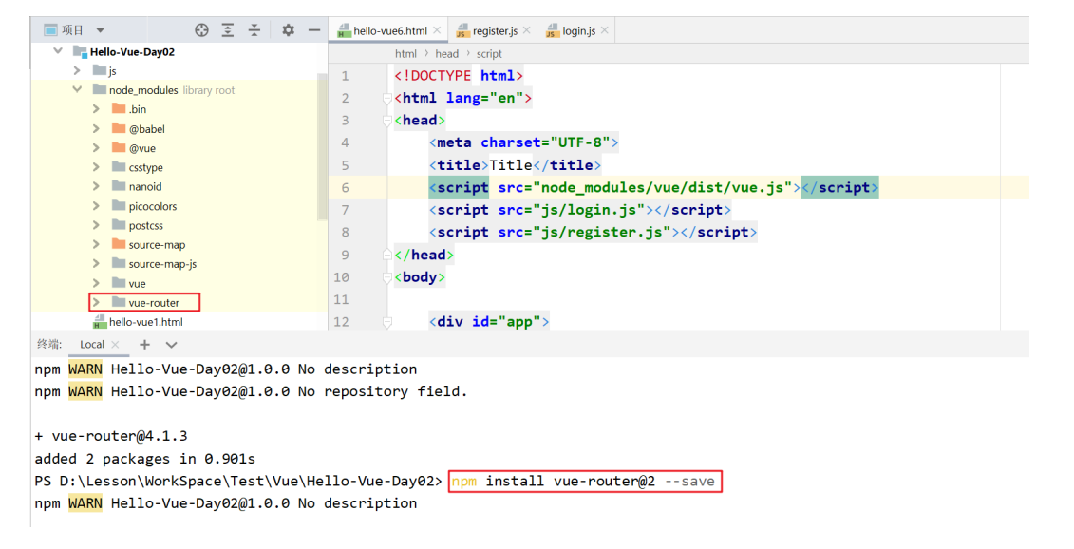
Task: Fold the div app tag at line 12
Action: click(387, 322)
